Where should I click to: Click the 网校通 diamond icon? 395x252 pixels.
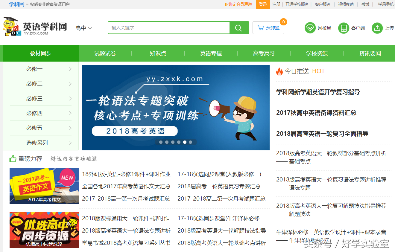(310, 28)
